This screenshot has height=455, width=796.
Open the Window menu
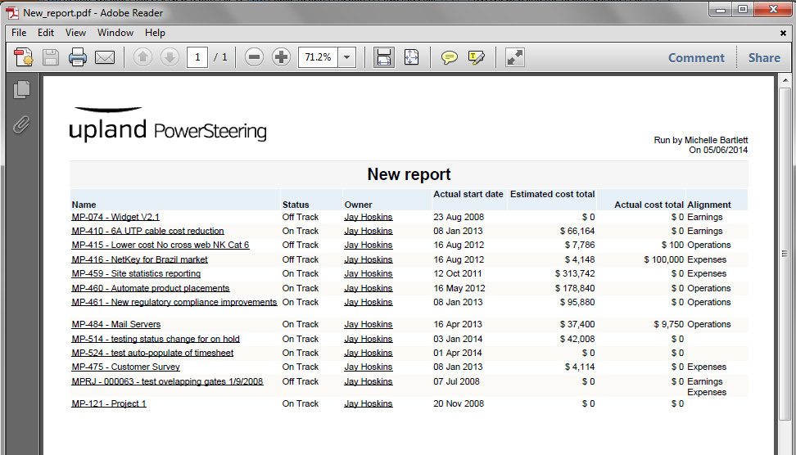115,33
